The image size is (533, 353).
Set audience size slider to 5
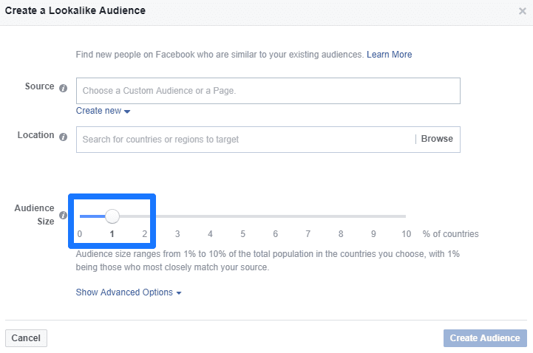click(x=242, y=216)
